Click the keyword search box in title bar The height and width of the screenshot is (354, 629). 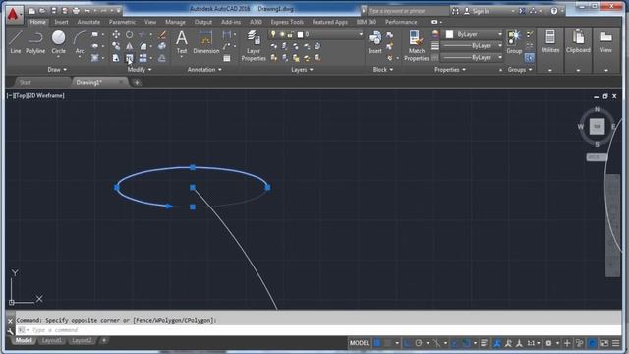407,11
